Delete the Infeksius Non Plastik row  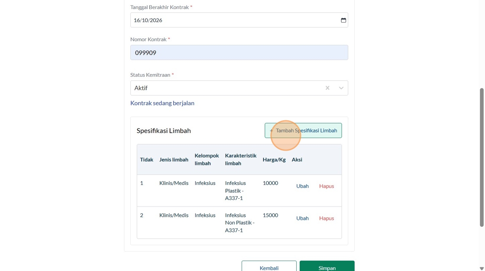327,218
